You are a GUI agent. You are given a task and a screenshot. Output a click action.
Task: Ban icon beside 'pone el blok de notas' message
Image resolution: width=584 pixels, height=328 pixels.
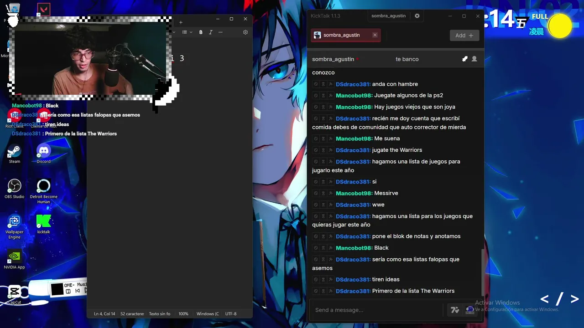point(316,236)
